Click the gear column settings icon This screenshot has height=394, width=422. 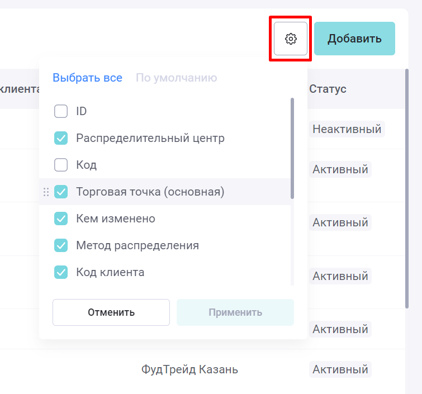290,39
